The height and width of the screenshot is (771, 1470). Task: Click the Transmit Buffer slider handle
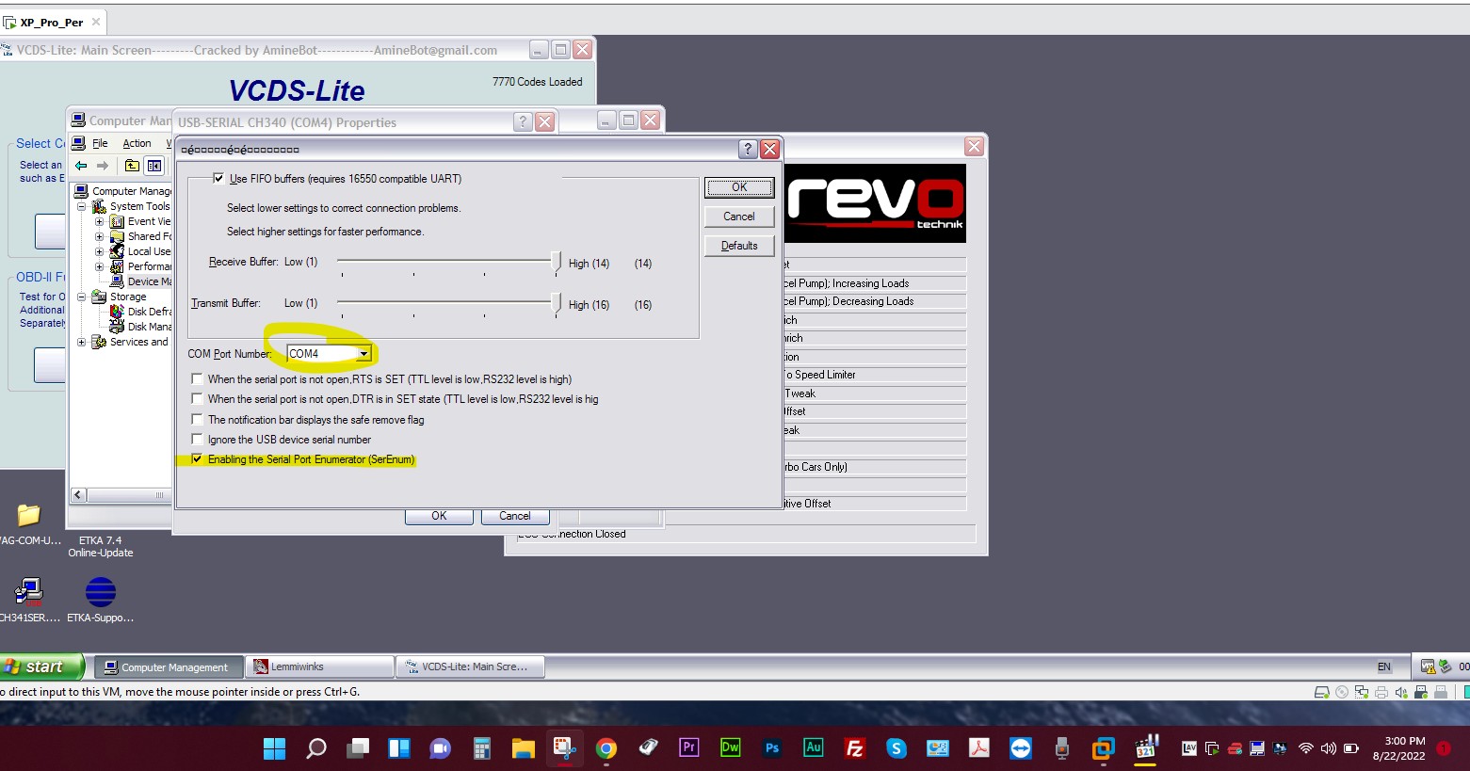(x=557, y=303)
